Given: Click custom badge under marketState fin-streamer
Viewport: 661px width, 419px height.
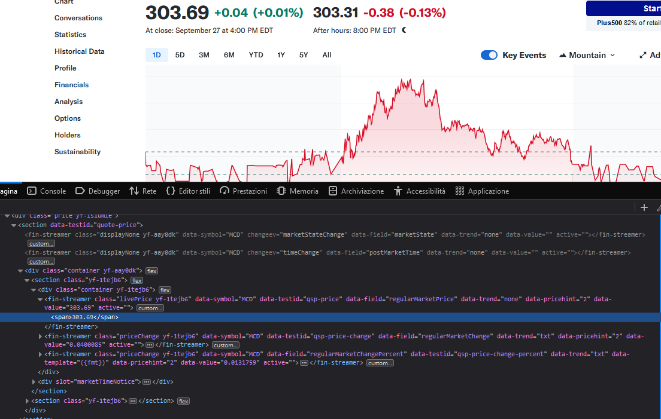Looking at the screenshot, I should [x=41, y=244].
